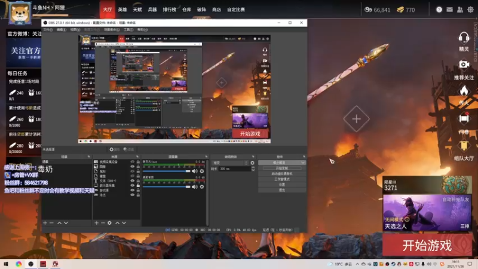The height and width of the screenshot is (269, 478).
Task: Click OBS 设置 settings button
Action: [282, 185]
